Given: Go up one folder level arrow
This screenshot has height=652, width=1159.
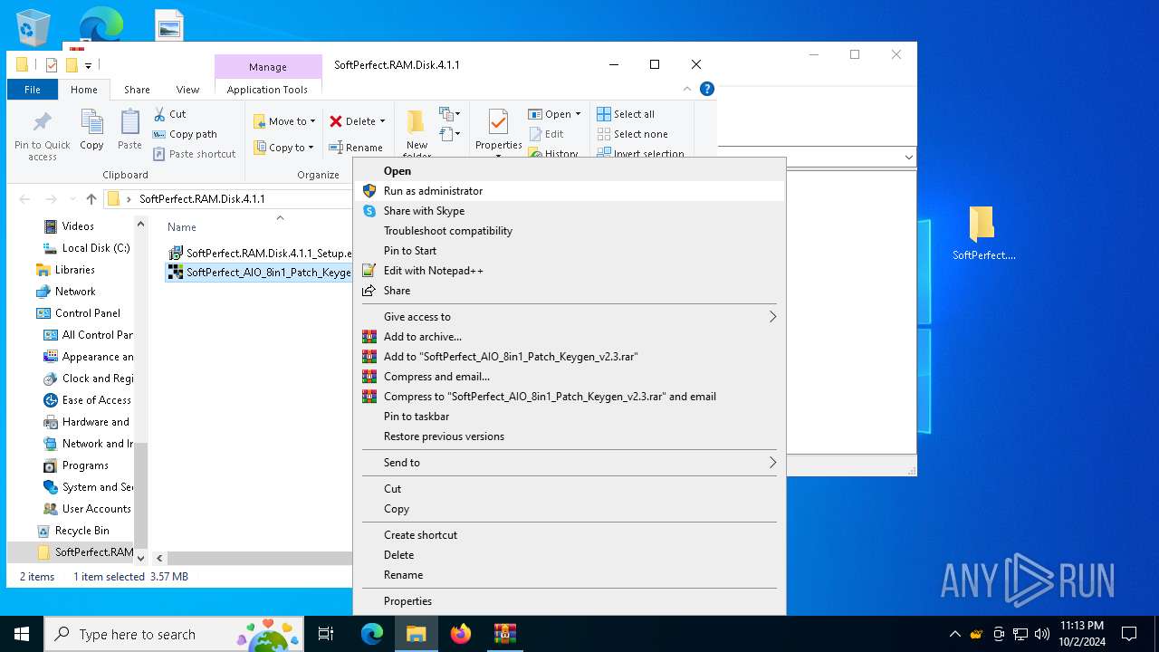Looking at the screenshot, I should pyautogui.click(x=91, y=199).
